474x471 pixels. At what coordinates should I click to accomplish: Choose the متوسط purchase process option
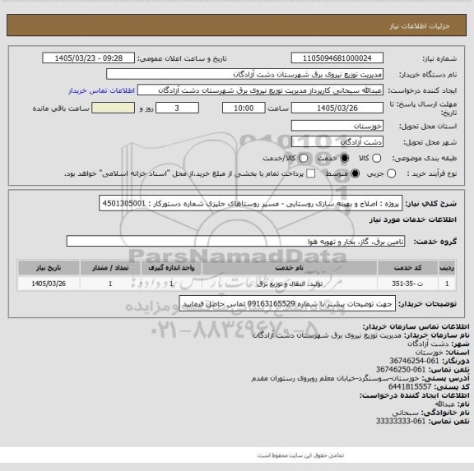[x=355, y=173]
